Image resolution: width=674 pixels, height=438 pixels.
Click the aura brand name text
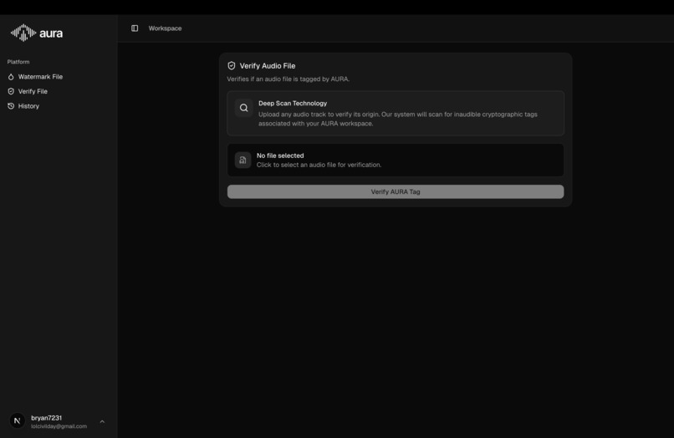tap(51, 33)
